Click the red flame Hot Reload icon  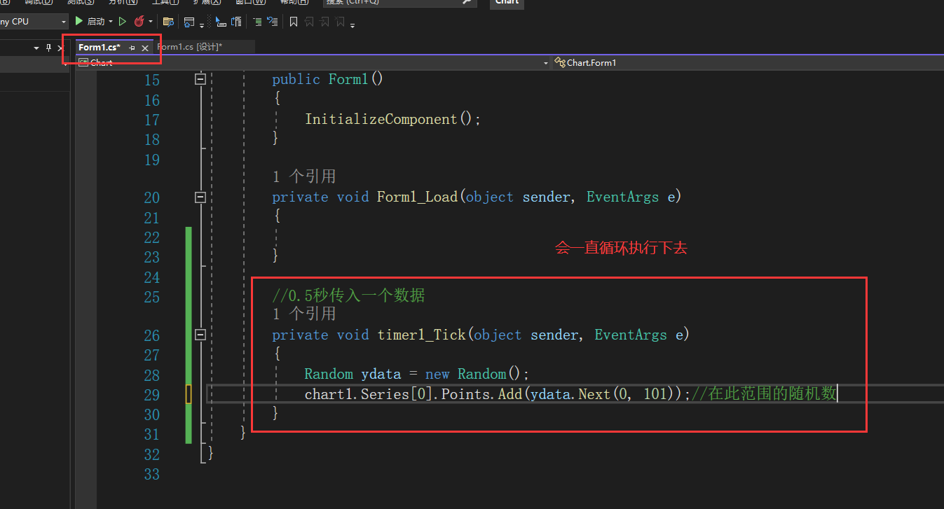point(139,22)
